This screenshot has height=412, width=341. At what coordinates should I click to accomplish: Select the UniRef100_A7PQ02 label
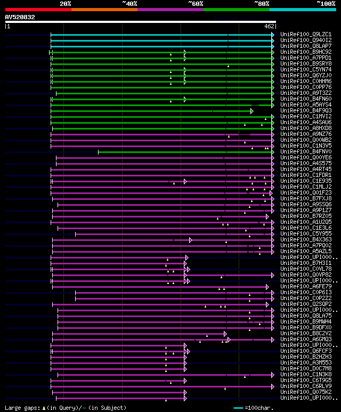tap(306, 246)
